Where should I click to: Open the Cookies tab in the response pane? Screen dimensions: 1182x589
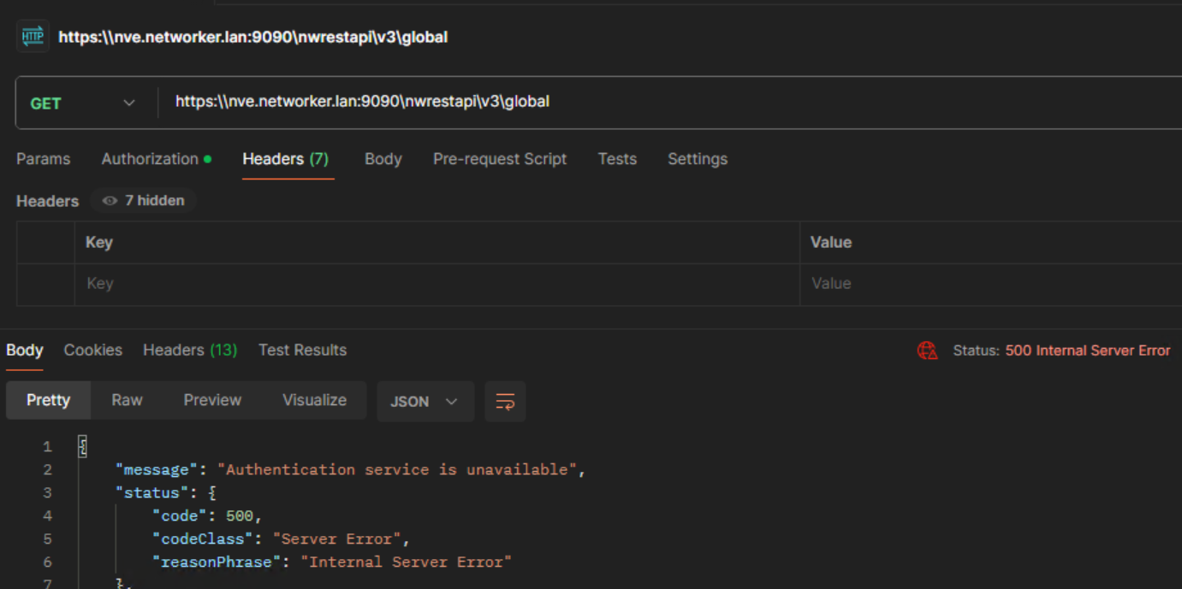tap(92, 350)
